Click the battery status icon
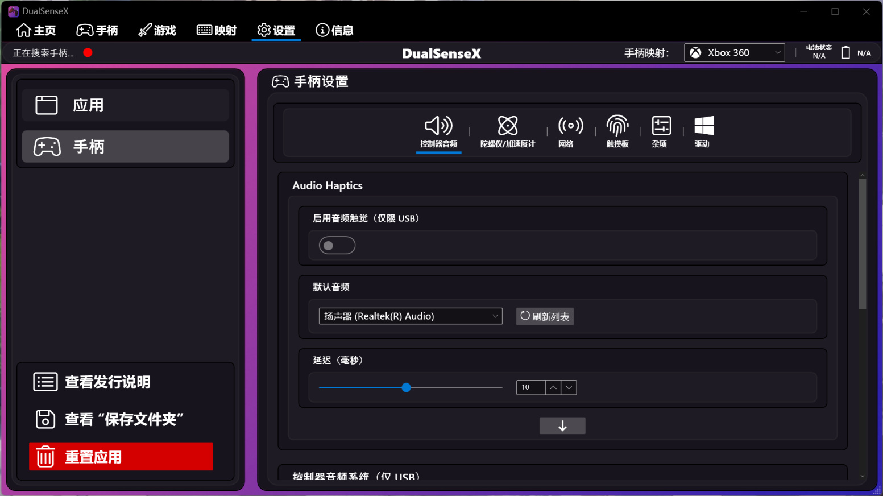 (845, 53)
